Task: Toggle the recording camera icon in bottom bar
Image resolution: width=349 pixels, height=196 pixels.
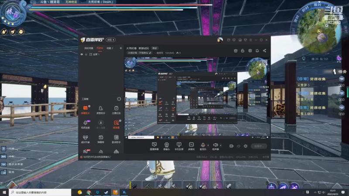Action: [232, 146]
